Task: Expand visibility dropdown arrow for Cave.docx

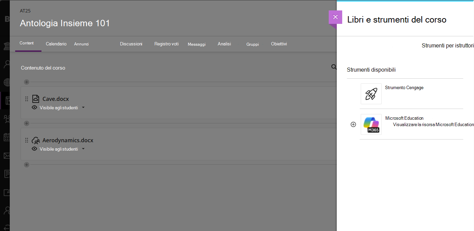Action: (x=83, y=108)
